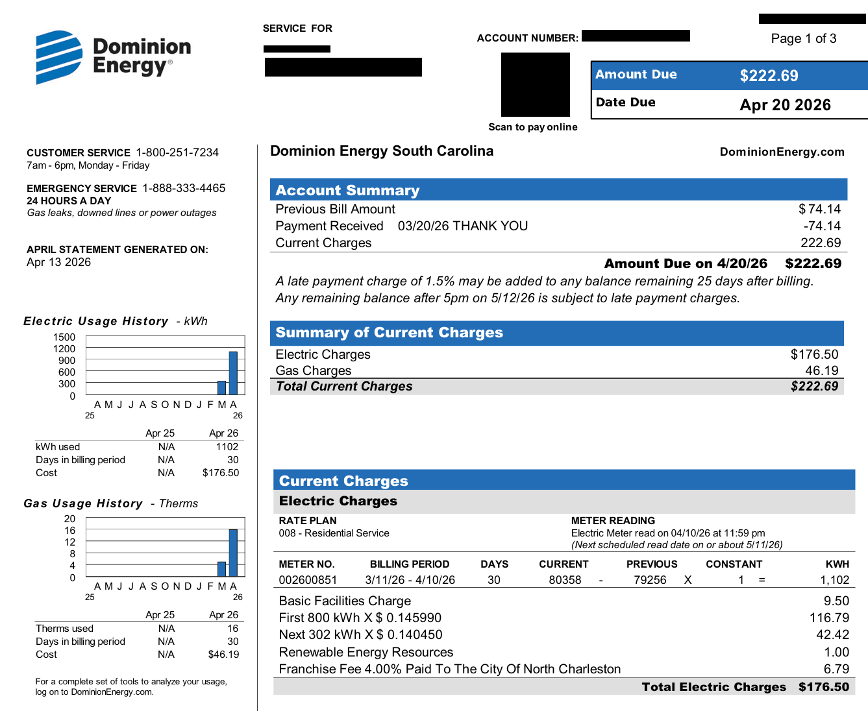Click Basic Facilities Charge 9.50 amount
This screenshot has width=868, height=711.
[836, 601]
